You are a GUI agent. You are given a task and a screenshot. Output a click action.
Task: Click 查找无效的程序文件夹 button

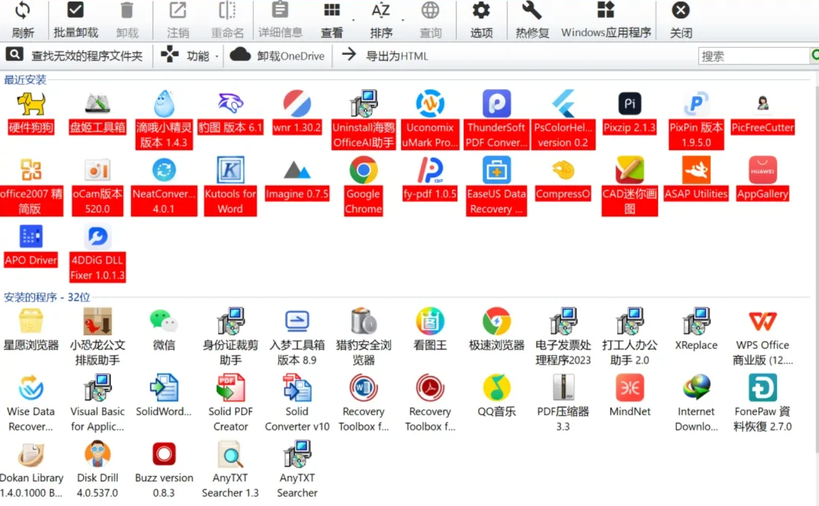coord(75,56)
